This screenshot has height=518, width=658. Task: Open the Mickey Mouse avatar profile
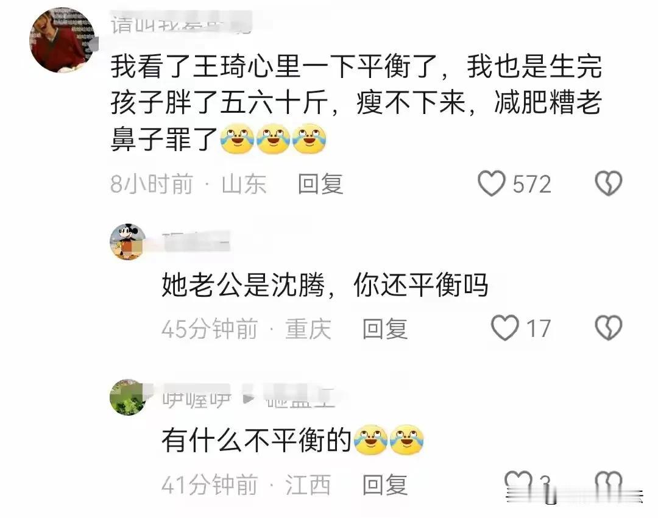127,242
